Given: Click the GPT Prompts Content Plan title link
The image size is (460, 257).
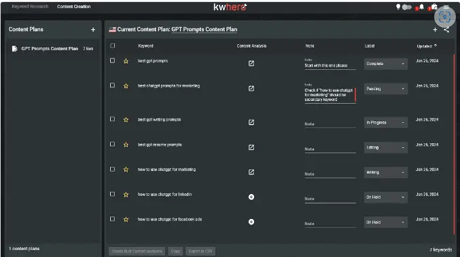Looking at the screenshot, I should pos(205,30).
